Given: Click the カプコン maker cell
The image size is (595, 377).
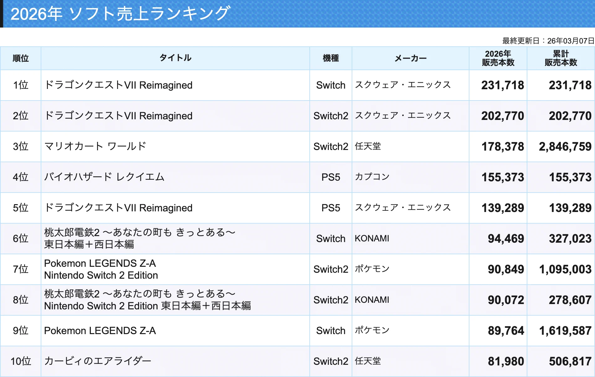Looking at the screenshot, I should pos(372,177).
